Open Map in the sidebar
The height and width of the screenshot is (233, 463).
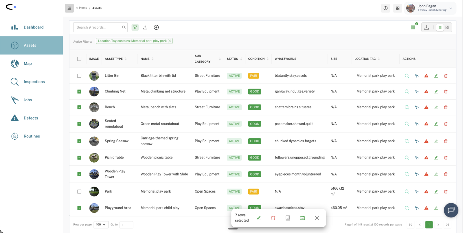click(x=31, y=64)
